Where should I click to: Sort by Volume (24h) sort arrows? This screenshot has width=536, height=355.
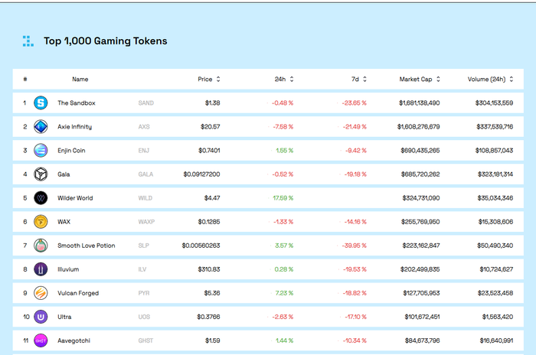pyautogui.click(x=511, y=80)
